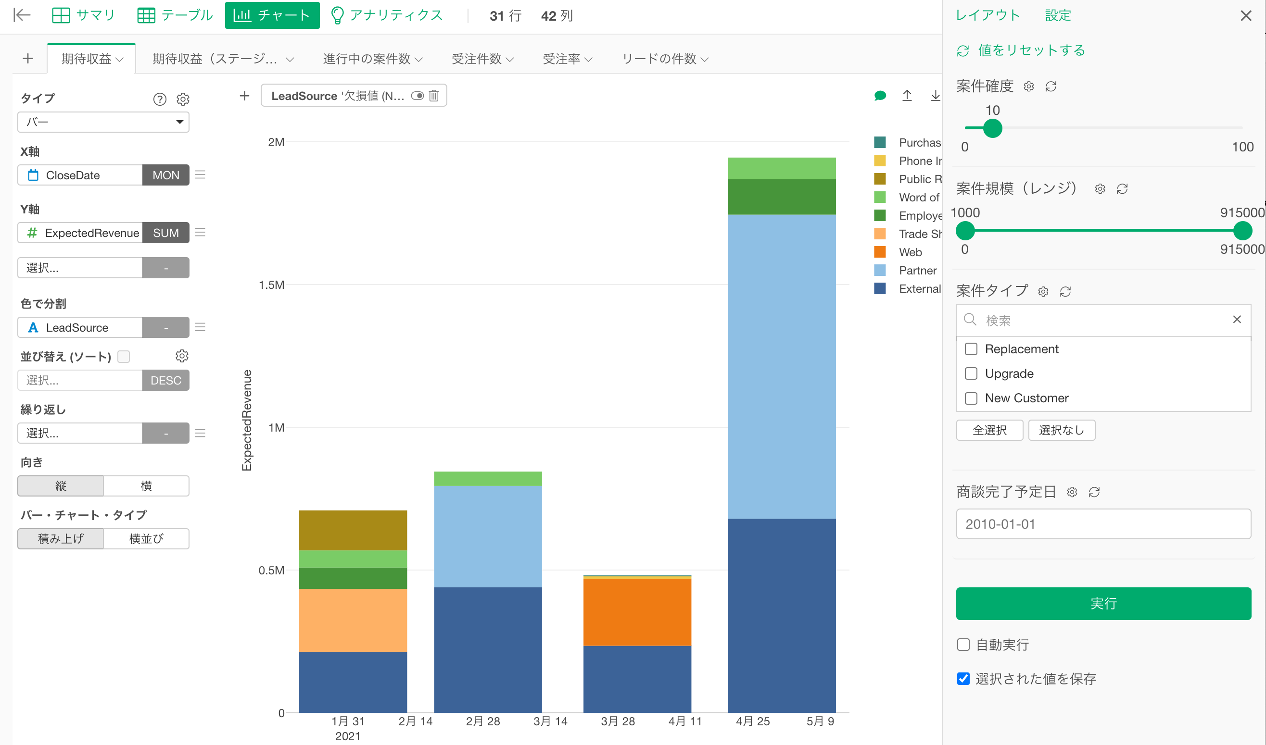Reset 案件タイプ parameter refresh icon
This screenshot has height=745, width=1266.
pyautogui.click(x=1065, y=292)
